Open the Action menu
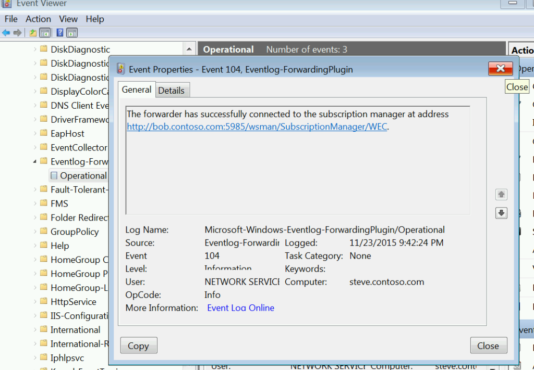Image resolution: width=534 pixels, height=370 pixels. tap(38, 19)
